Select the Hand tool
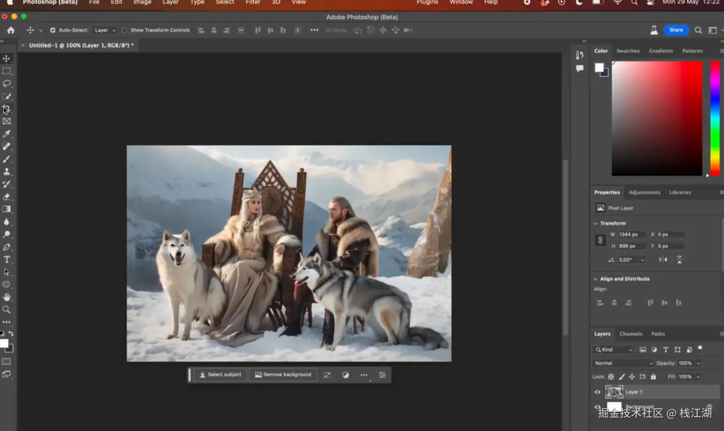Image resolution: width=724 pixels, height=431 pixels. [7, 297]
